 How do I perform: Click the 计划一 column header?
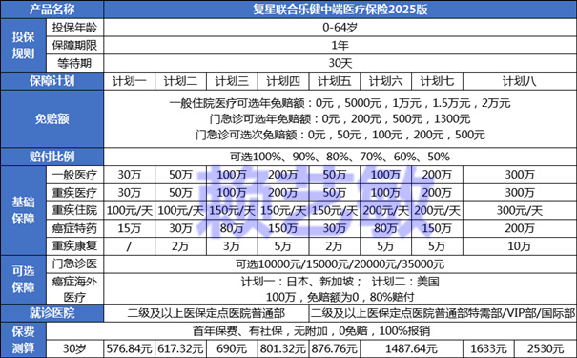(x=129, y=81)
